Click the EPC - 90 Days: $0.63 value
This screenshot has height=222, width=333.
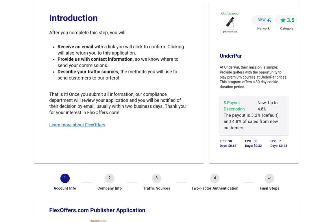228,143
